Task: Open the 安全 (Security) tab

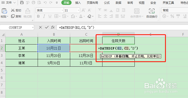Action: (153, 3)
